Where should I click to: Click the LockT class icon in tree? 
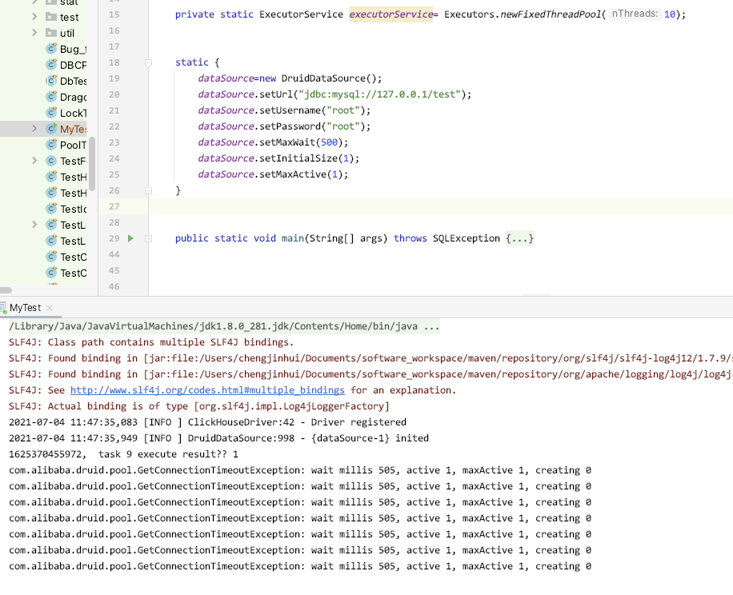coord(51,113)
